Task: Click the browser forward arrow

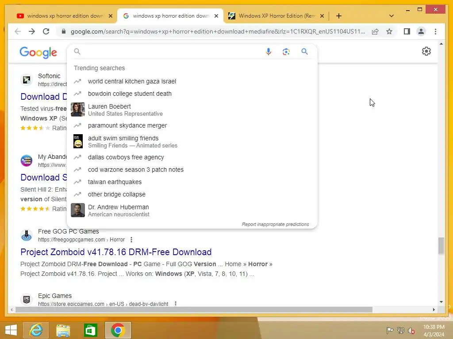Action: tap(32, 31)
